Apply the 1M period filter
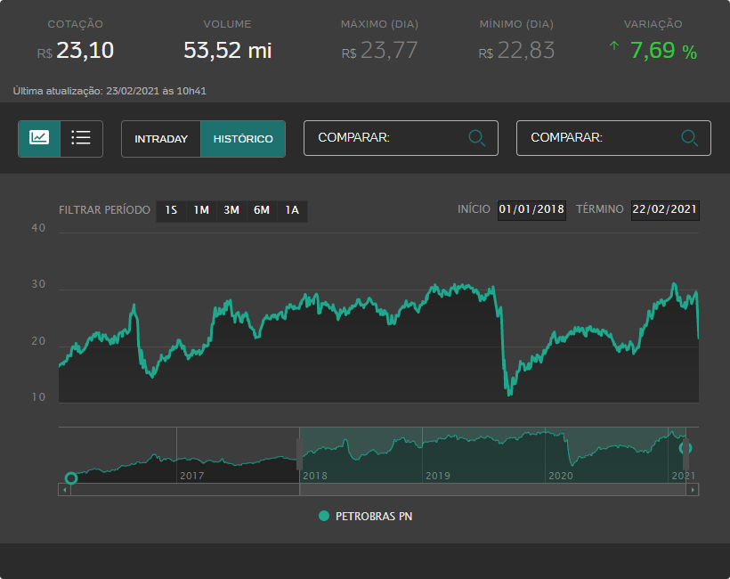 (x=201, y=210)
